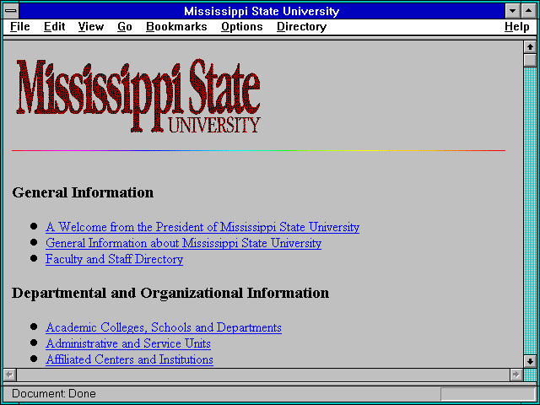Click the vertical scrollbar up arrow

tap(530, 47)
